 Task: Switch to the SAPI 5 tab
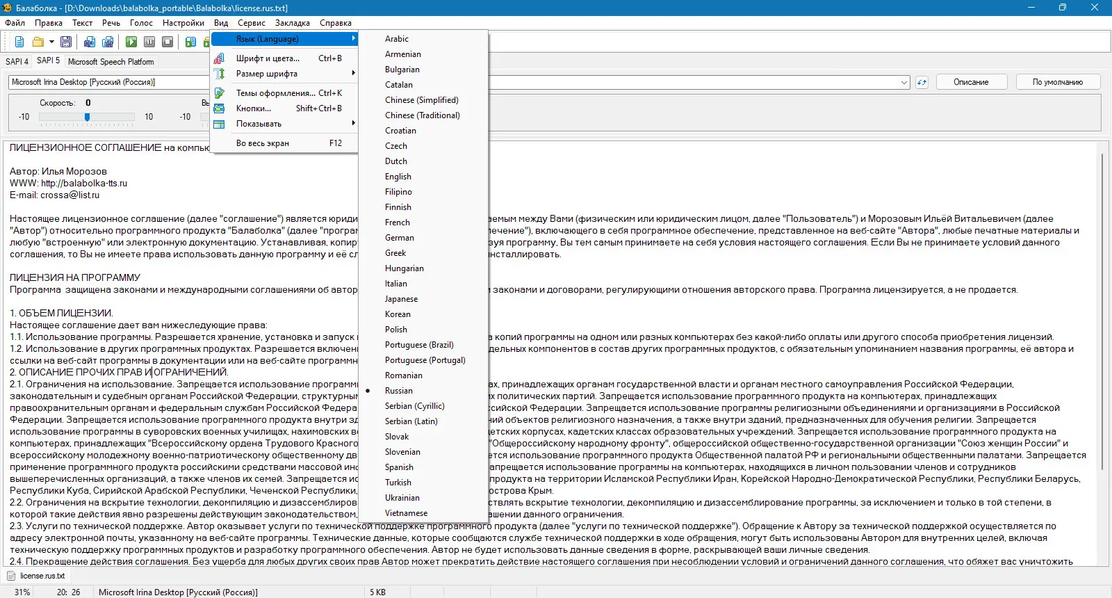click(x=49, y=60)
